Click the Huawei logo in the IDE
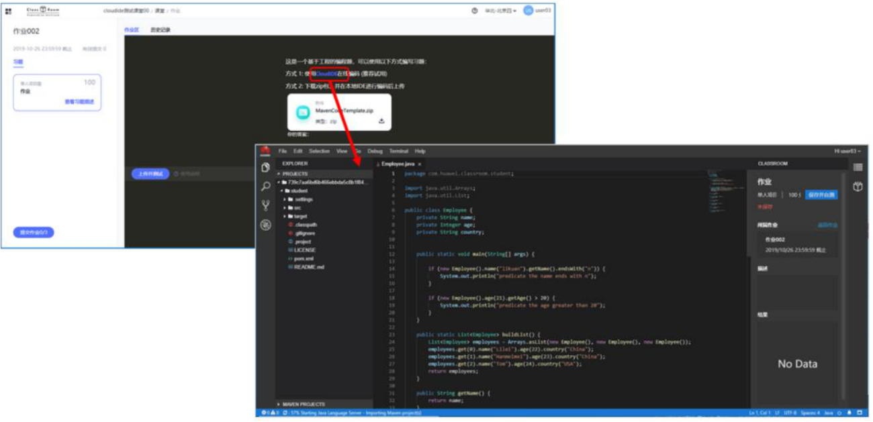This screenshot has width=873, height=422. click(x=266, y=151)
